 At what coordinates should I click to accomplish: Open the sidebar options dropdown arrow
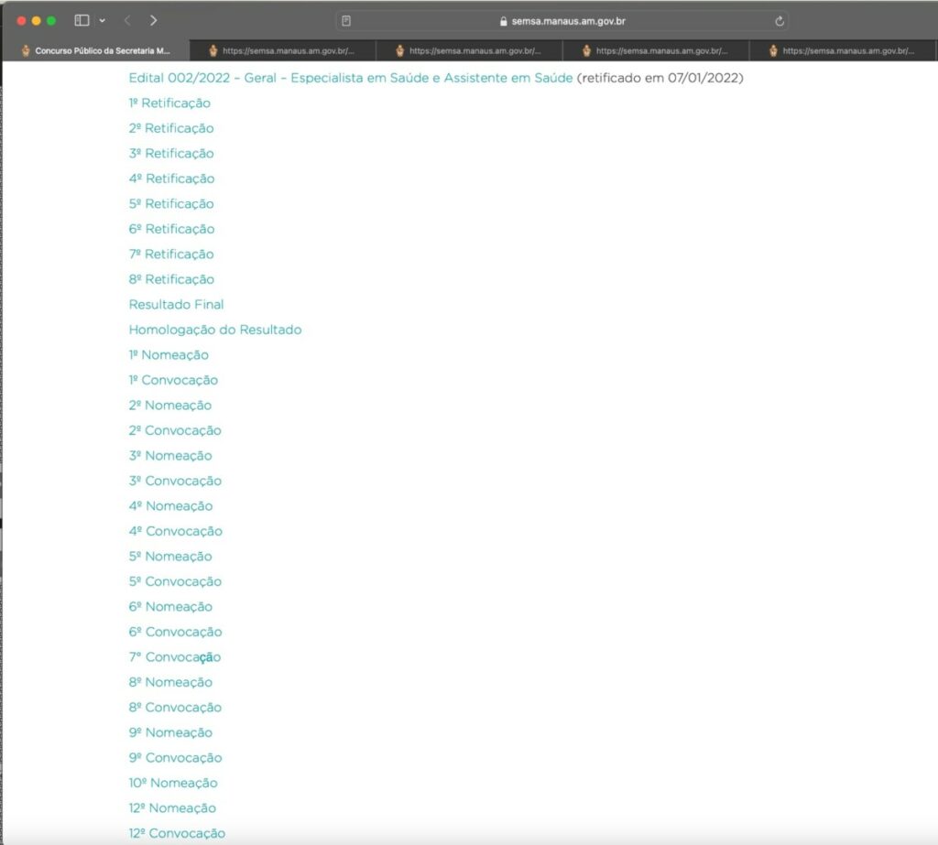[x=103, y=20]
